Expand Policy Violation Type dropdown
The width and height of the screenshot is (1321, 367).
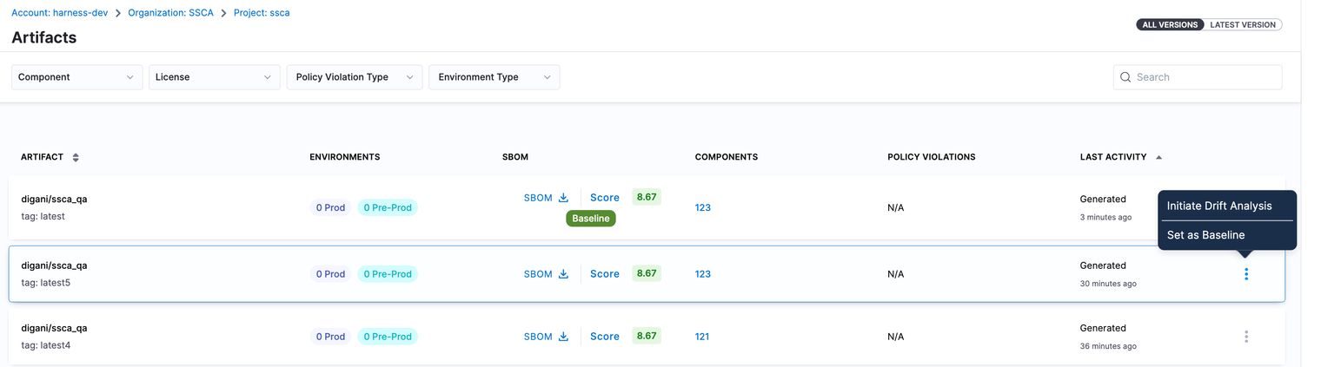(x=355, y=77)
